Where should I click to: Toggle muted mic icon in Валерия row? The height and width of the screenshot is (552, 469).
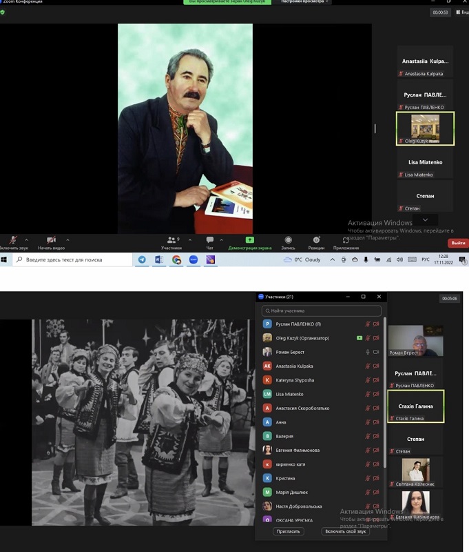tap(368, 436)
